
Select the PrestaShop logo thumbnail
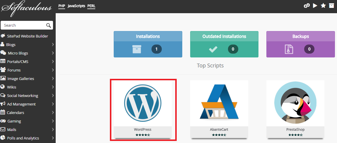(x=295, y=103)
